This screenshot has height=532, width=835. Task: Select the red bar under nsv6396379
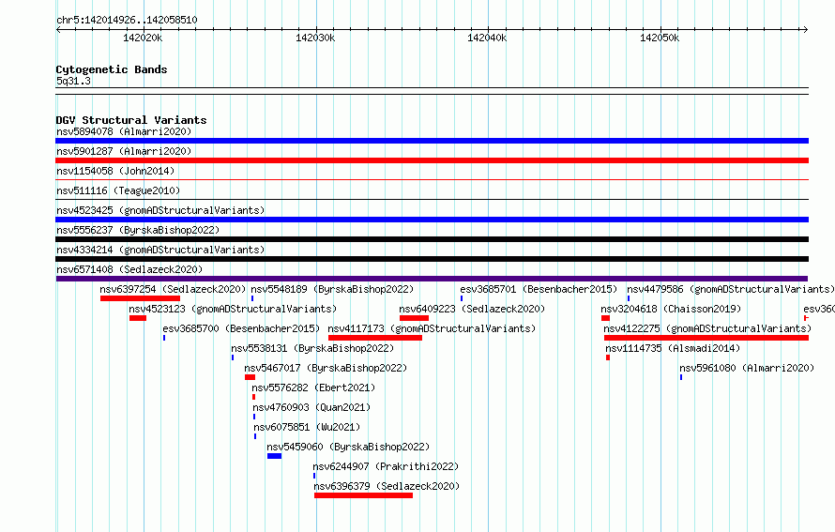coord(363,495)
